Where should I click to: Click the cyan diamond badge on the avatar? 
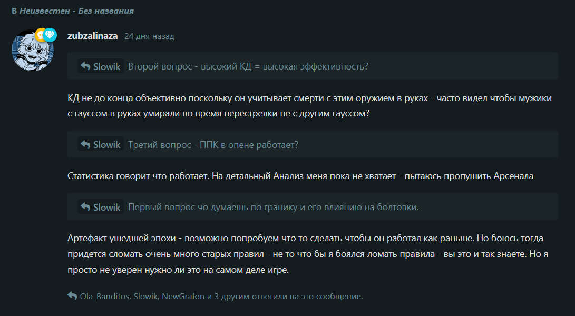coord(50,35)
